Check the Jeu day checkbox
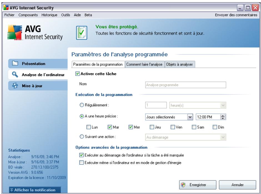 pos(152,127)
